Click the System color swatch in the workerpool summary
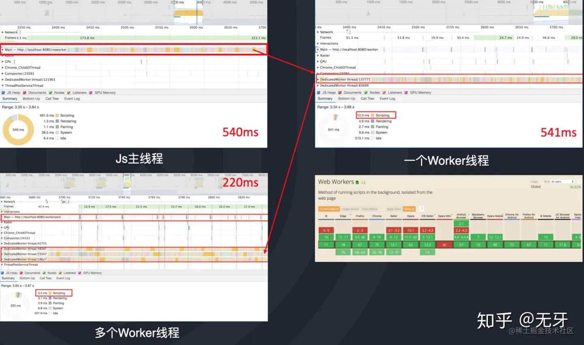Image resolution: width=584 pixels, height=345 pixels. coord(50,308)
